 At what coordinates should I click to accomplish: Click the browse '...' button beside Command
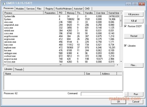click(x=126, y=94)
